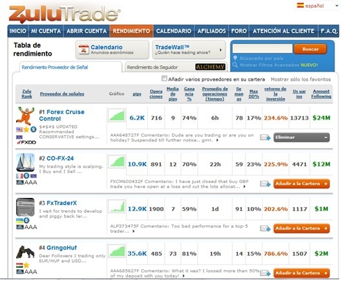The image size is (342, 282).
Task: Open FORO menu item
Action: [239, 31]
